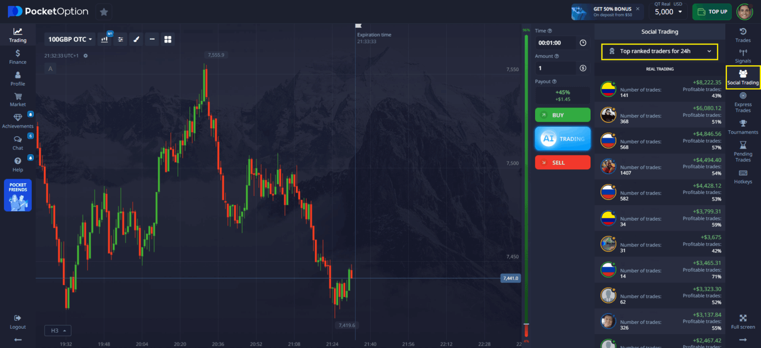Open the Signals panel

(x=743, y=55)
